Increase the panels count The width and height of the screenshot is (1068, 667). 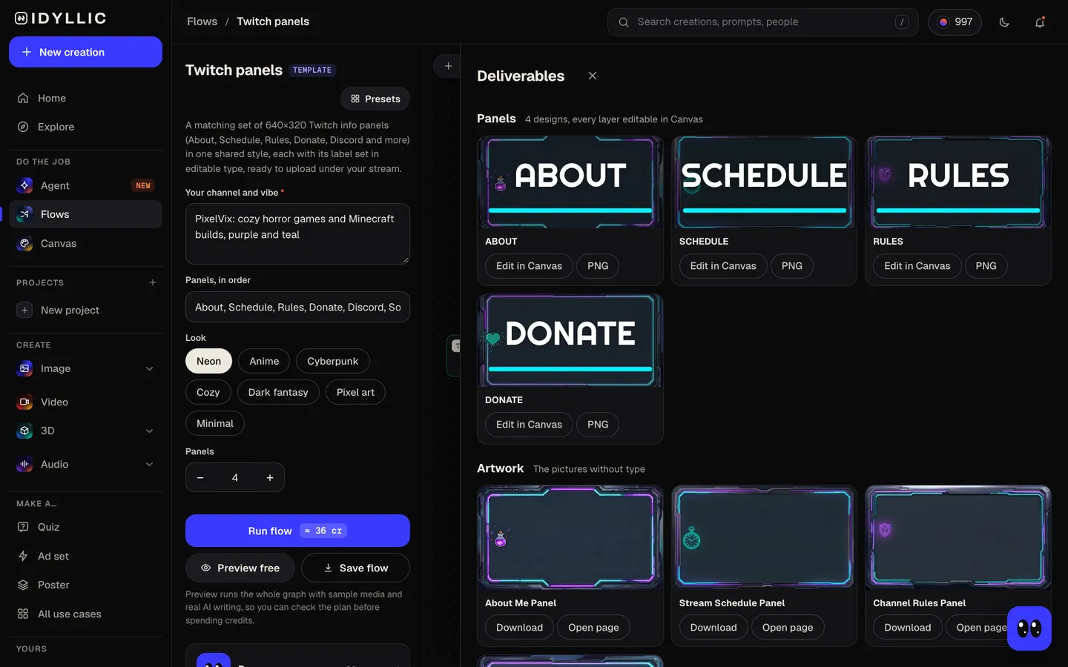(x=270, y=477)
